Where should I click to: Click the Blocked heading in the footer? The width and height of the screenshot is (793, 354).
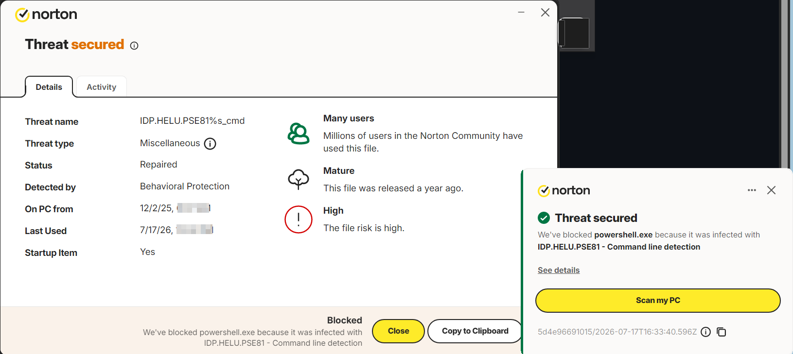pos(345,320)
